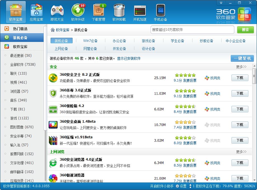Click the 一键装机 button

241,58
